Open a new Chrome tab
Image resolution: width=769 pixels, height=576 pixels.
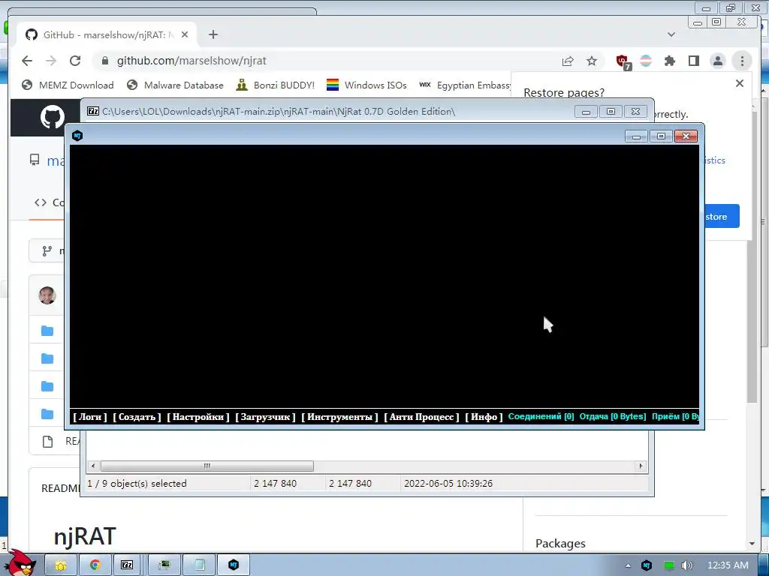point(213,34)
